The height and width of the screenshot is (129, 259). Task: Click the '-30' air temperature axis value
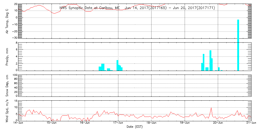(x=14, y=38)
